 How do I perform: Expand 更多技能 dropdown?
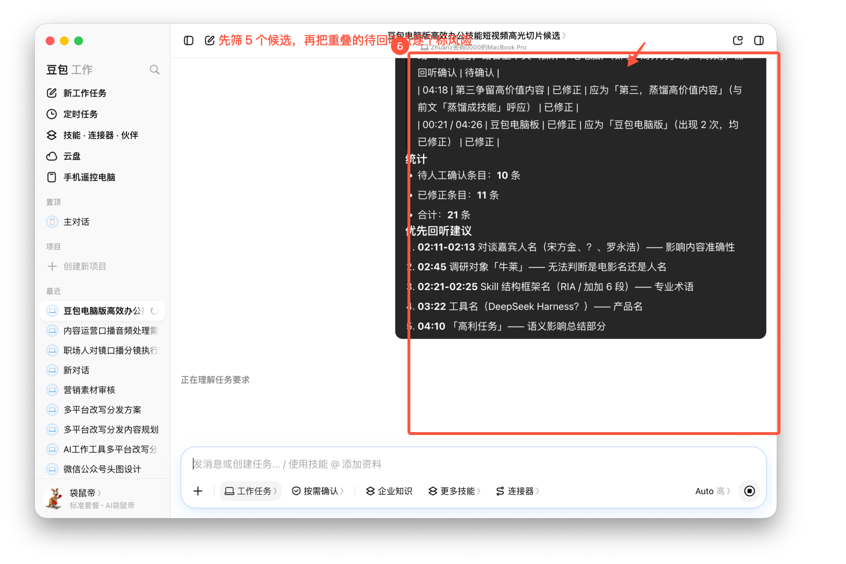pyautogui.click(x=454, y=491)
